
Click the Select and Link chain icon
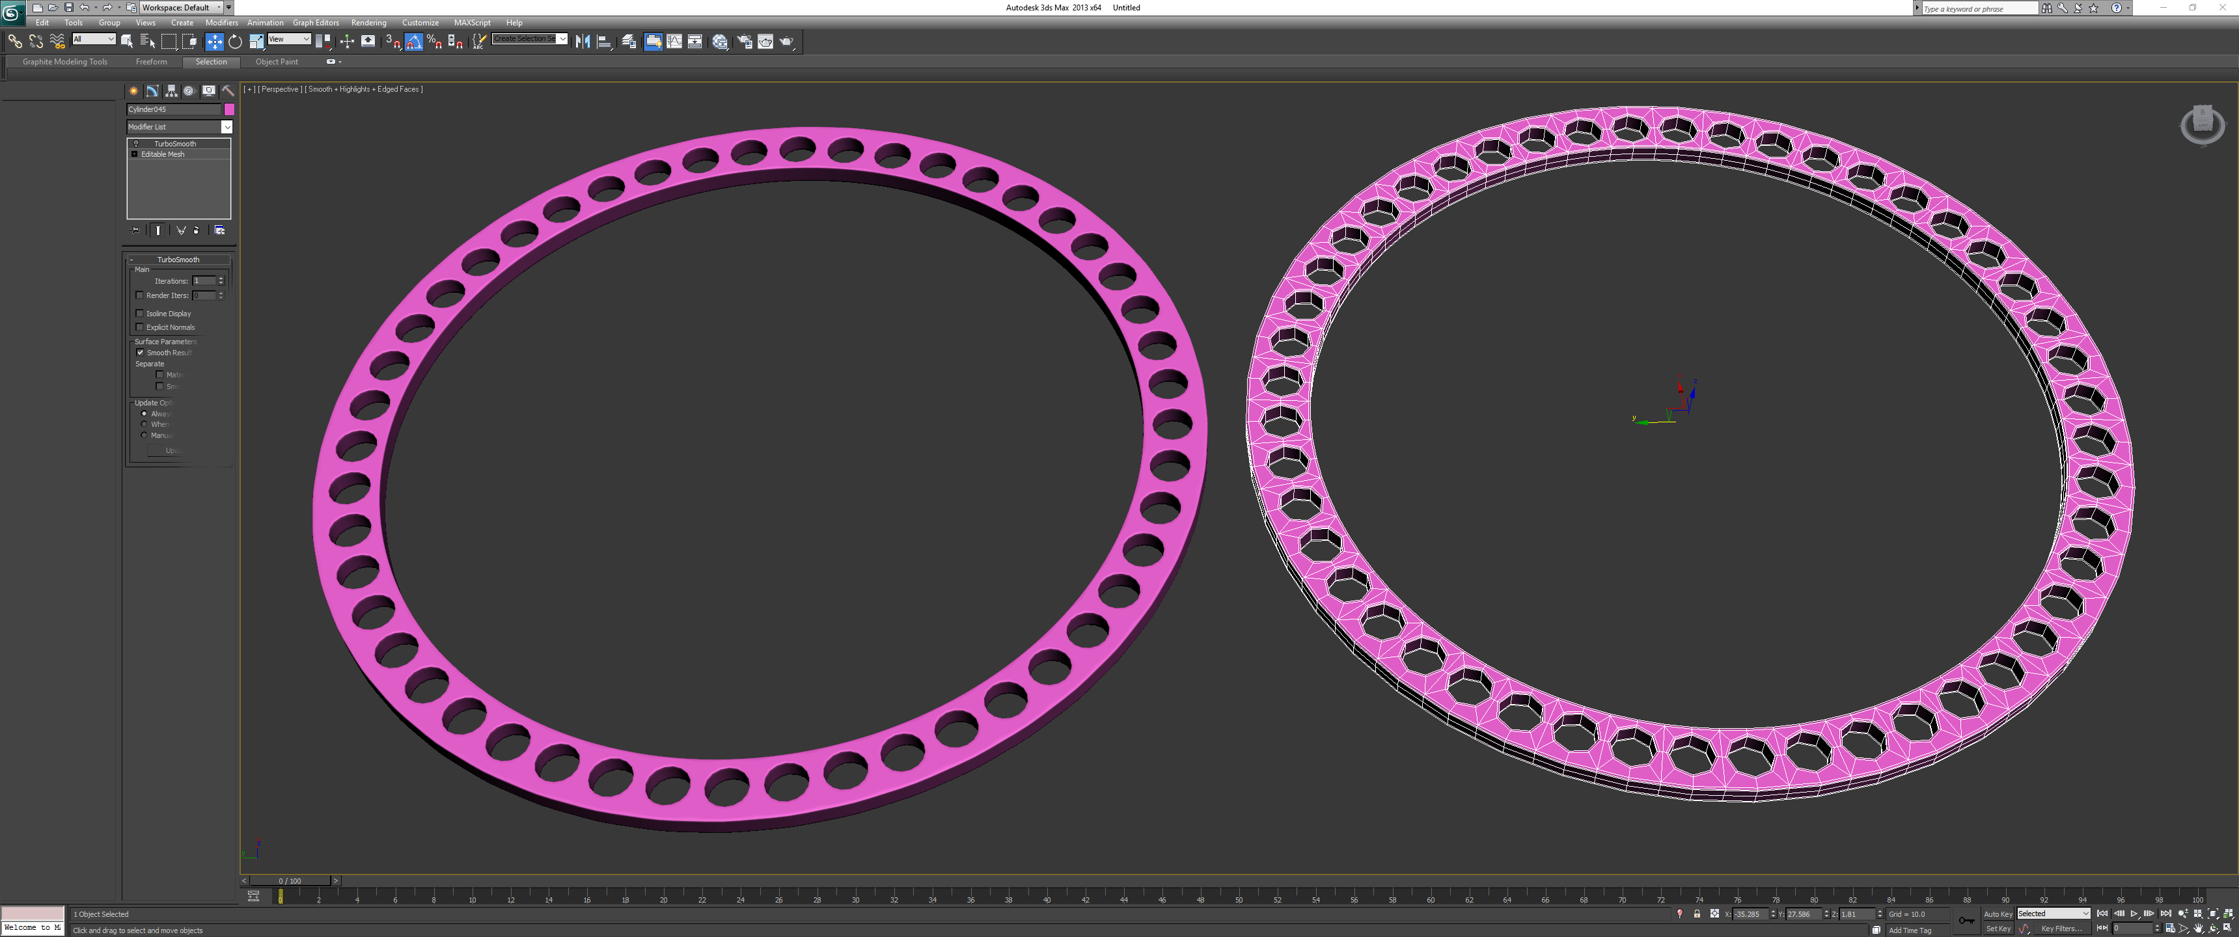click(x=15, y=42)
